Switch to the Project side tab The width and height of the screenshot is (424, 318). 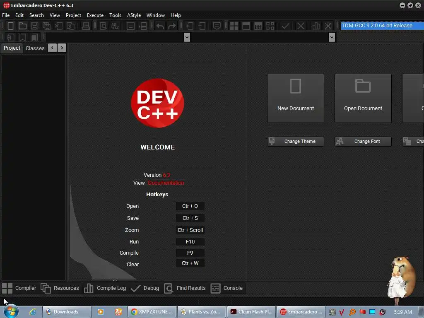pos(12,48)
